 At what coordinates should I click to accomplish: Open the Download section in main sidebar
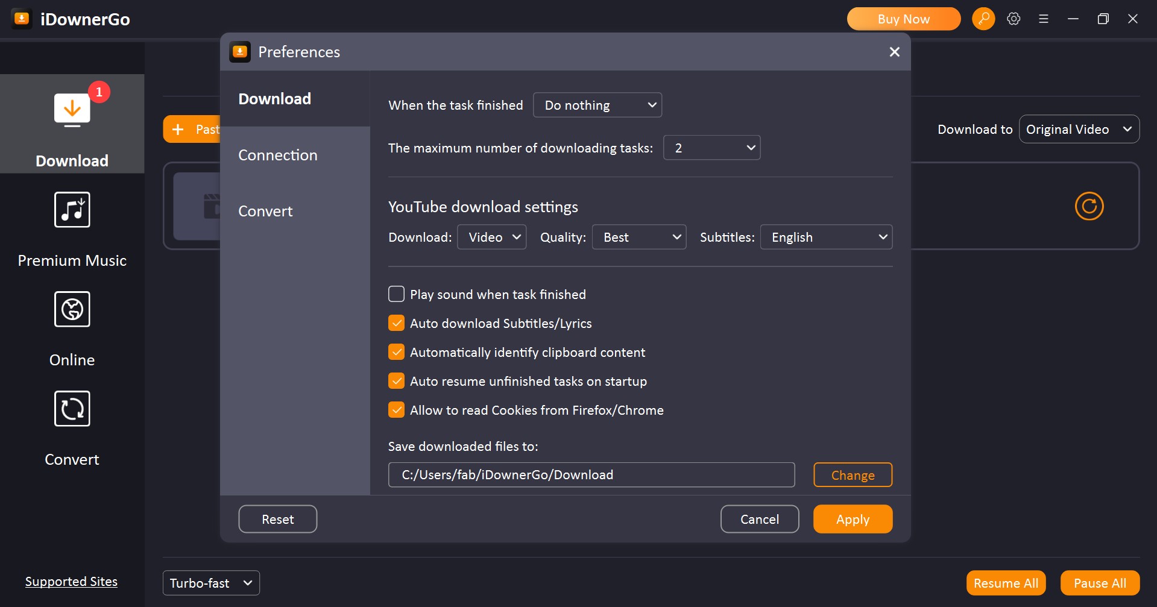pyautogui.click(x=72, y=124)
